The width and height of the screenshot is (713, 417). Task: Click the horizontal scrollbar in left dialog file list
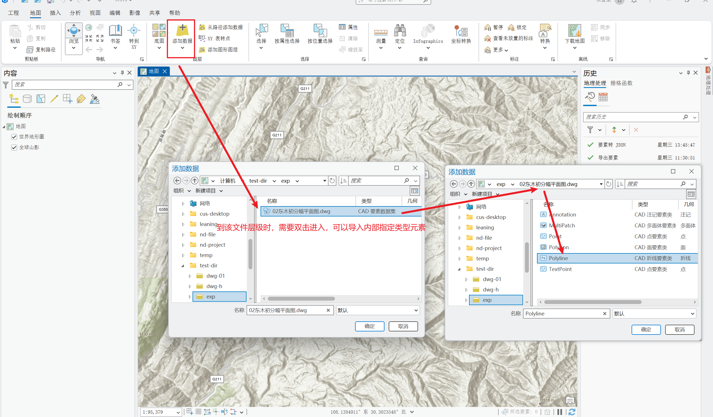tap(301, 299)
